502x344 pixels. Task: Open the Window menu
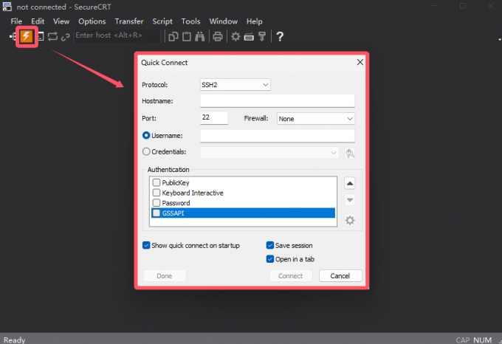point(223,21)
